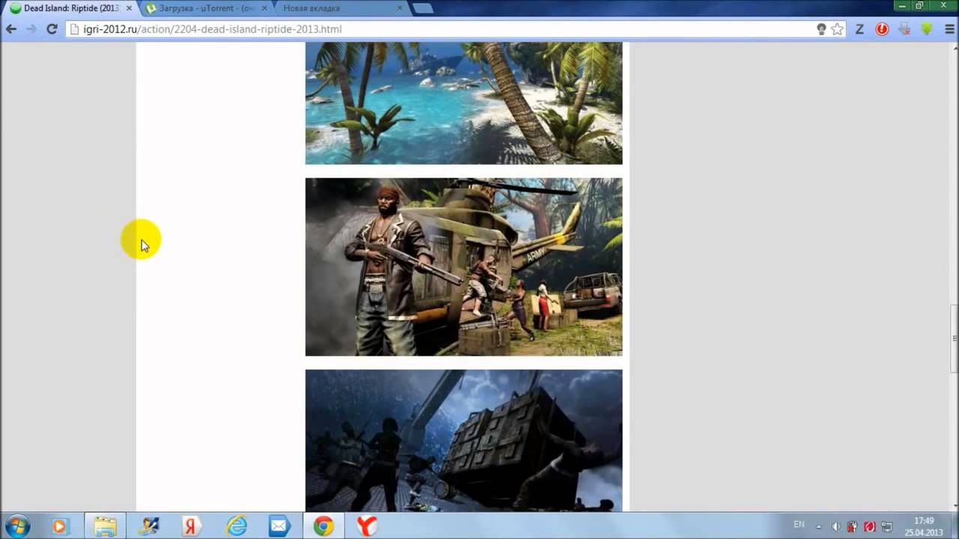Switch the EN input language indicator

(x=799, y=524)
